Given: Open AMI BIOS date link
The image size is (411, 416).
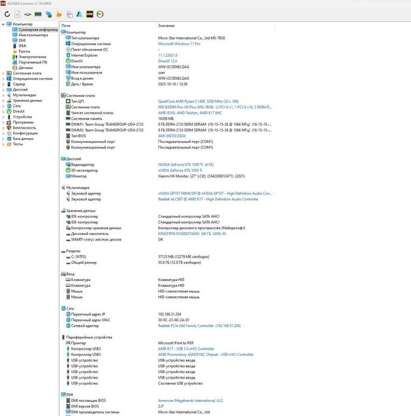Looking at the screenshot, I should pos(172,136).
